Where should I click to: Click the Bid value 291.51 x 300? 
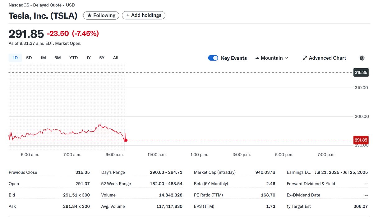click(x=76, y=195)
